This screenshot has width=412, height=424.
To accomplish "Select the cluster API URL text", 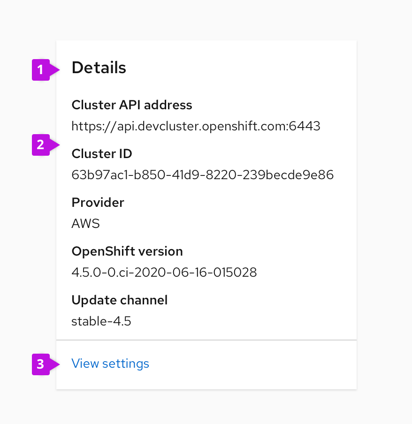I will point(196,126).
